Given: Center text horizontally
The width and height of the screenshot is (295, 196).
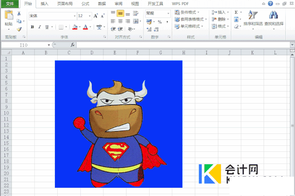Looking at the screenshot, I should (x=120, y=21).
